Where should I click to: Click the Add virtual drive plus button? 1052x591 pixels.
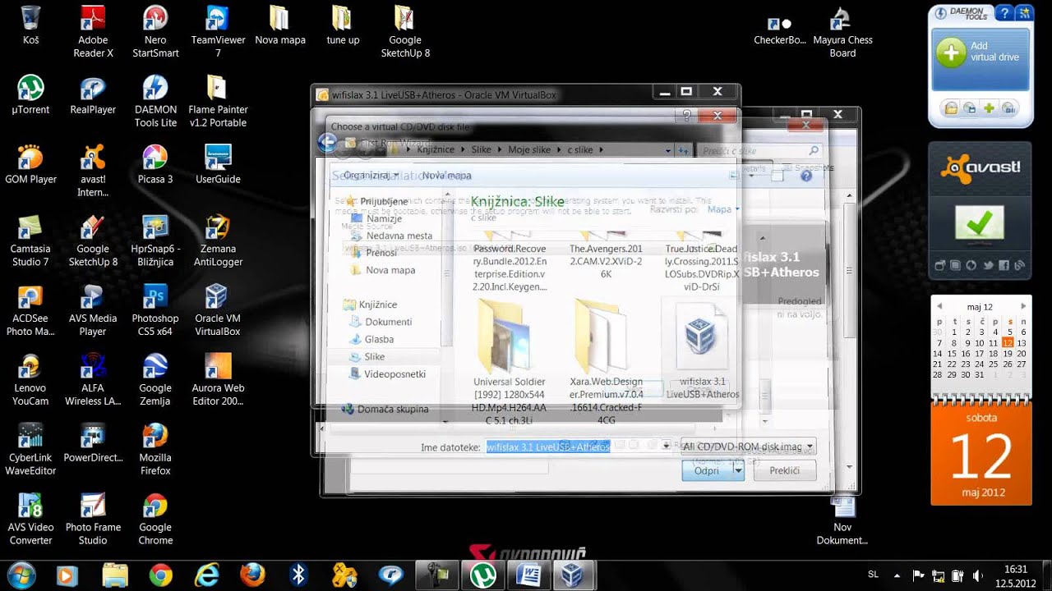951,53
